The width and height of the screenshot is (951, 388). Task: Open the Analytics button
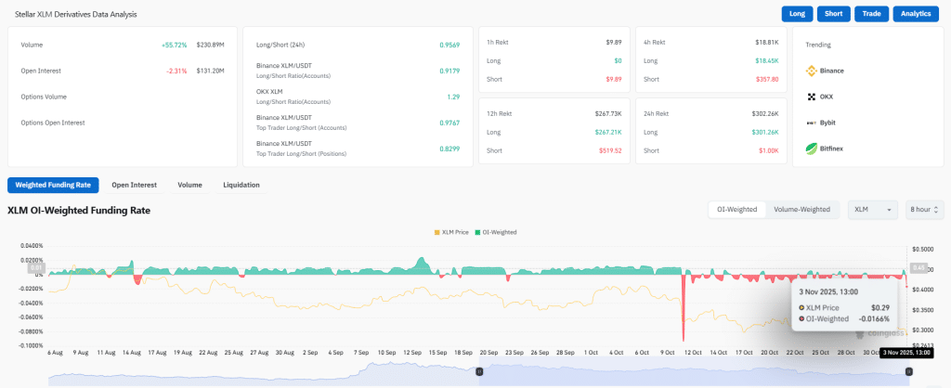(x=917, y=14)
